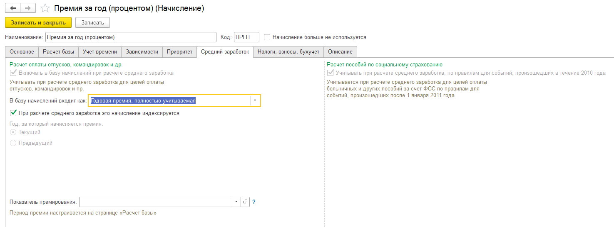This screenshot has width=614, height=227.
Task: Click Год, за который начисляется премия label
Action: click(x=56, y=124)
